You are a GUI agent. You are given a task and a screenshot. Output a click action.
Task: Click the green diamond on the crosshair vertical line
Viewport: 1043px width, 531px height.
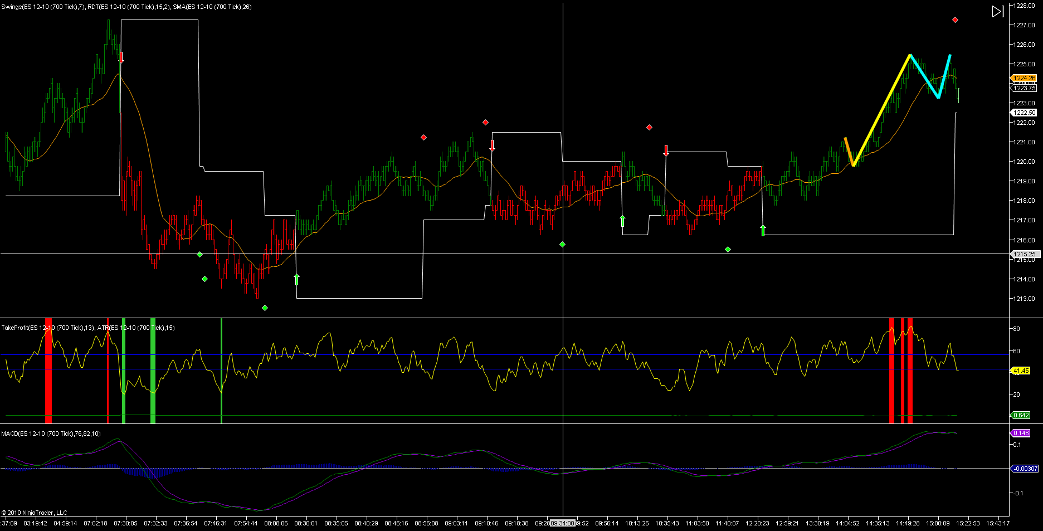tap(562, 244)
